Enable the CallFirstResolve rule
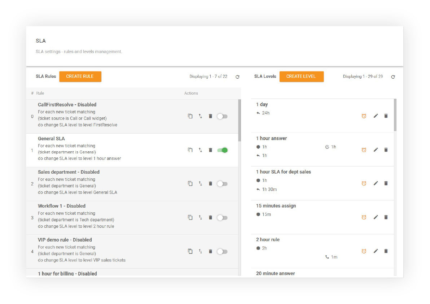430x304 pixels. (x=222, y=116)
